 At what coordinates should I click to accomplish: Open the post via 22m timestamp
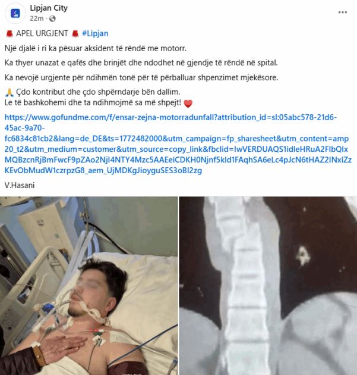pos(36,18)
